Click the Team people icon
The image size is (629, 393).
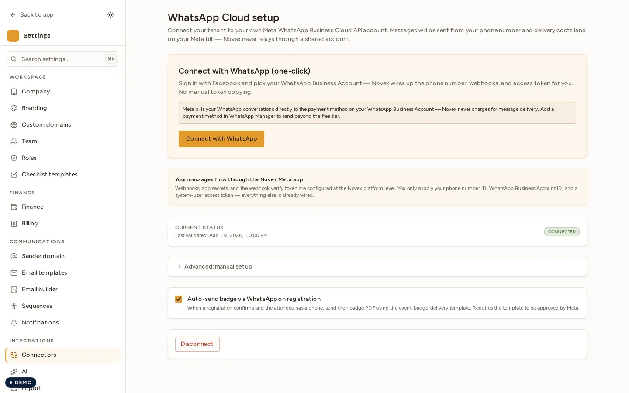click(x=14, y=141)
